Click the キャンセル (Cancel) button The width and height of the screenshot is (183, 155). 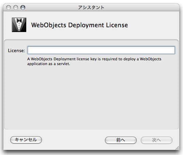click(x=26, y=140)
